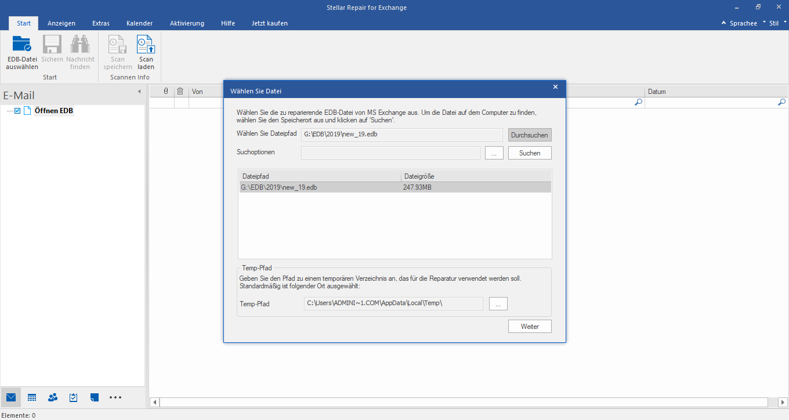The image size is (789, 420).
Task: Toggle the Öffnen EDB checkbox
Action: [17, 111]
